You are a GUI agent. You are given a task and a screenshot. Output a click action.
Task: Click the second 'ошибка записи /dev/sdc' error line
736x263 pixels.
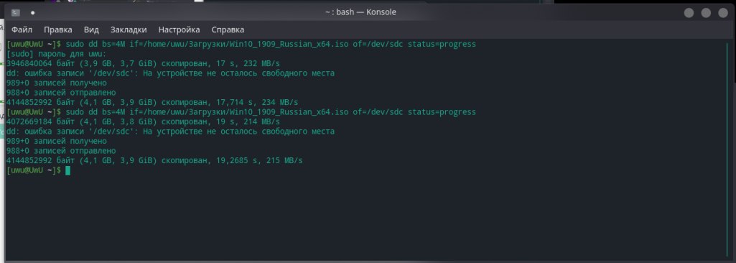[170, 131]
